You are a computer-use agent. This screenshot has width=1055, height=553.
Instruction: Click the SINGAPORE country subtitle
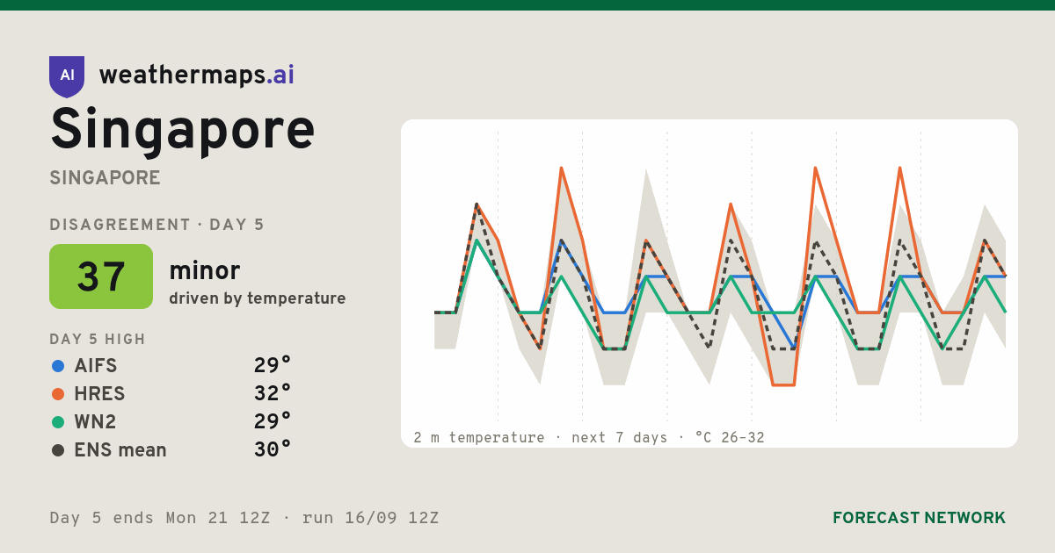tap(105, 178)
